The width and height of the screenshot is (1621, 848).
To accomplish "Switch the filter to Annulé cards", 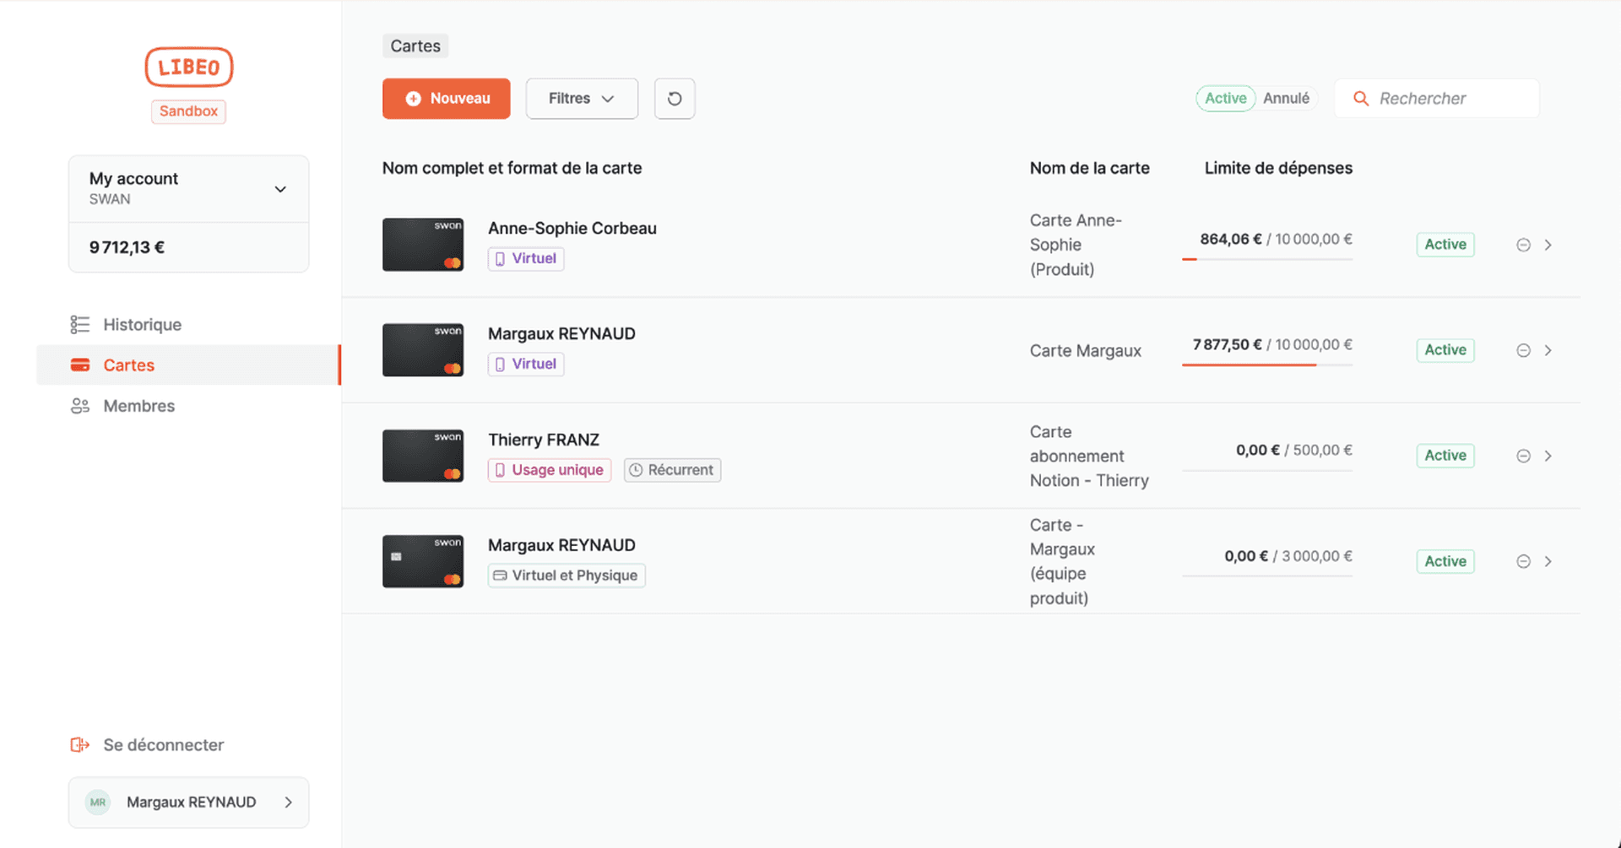I will (1287, 98).
